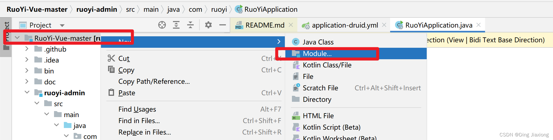The height and width of the screenshot is (140, 553).
Task: Create new File from submenu
Action: click(x=356, y=76)
